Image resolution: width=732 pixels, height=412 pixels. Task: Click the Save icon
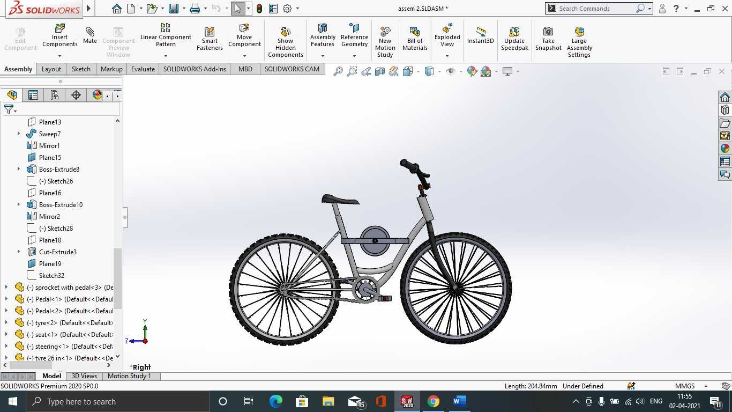click(x=173, y=9)
